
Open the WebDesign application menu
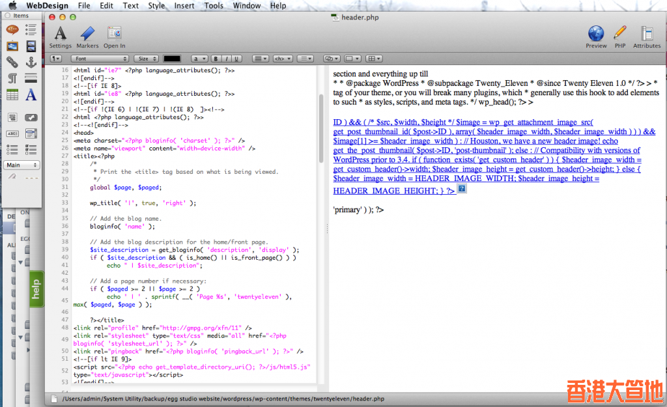point(47,5)
